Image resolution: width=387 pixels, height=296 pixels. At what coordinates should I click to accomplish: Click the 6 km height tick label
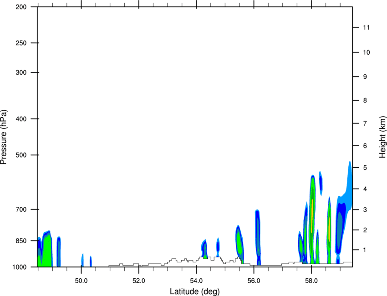365,146
